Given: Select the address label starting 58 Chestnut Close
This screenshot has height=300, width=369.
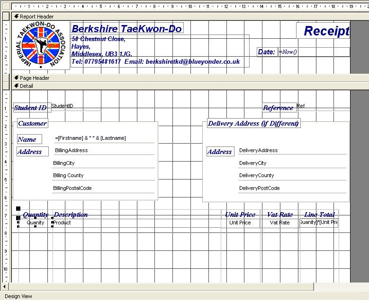Looking at the screenshot, I should click(x=160, y=51).
